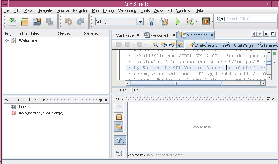
Task: Click the Redo arrow icon
Action: (x=81, y=22)
